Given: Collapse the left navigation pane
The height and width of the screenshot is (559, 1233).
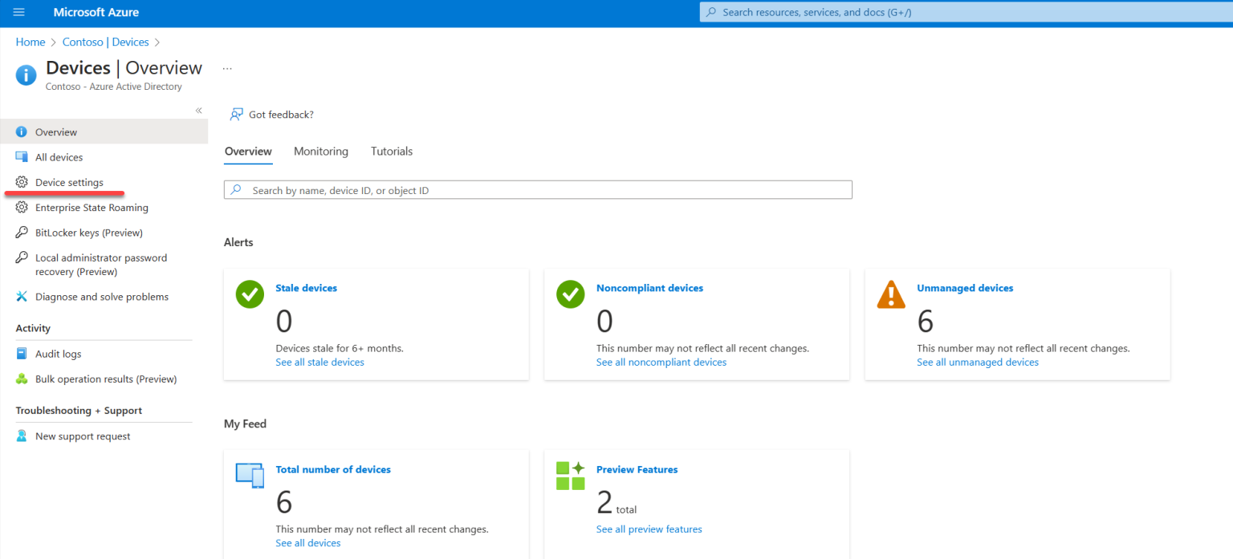Looking at the screenshot, I should tap(197, 111).
